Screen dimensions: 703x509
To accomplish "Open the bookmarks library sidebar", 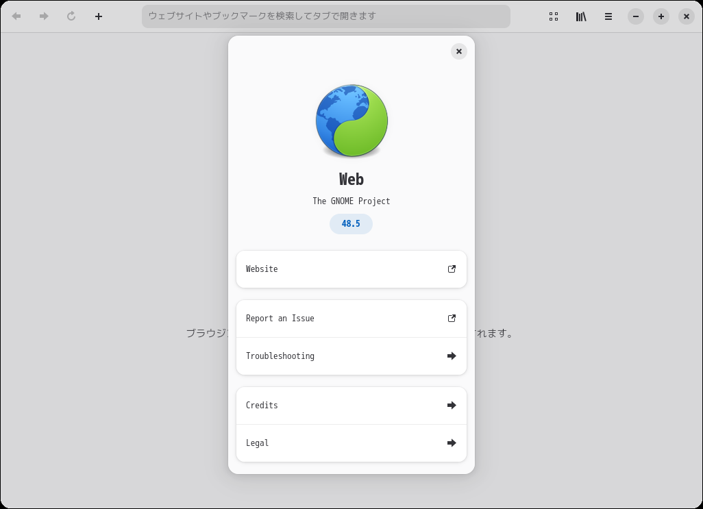I will point(580,16).
